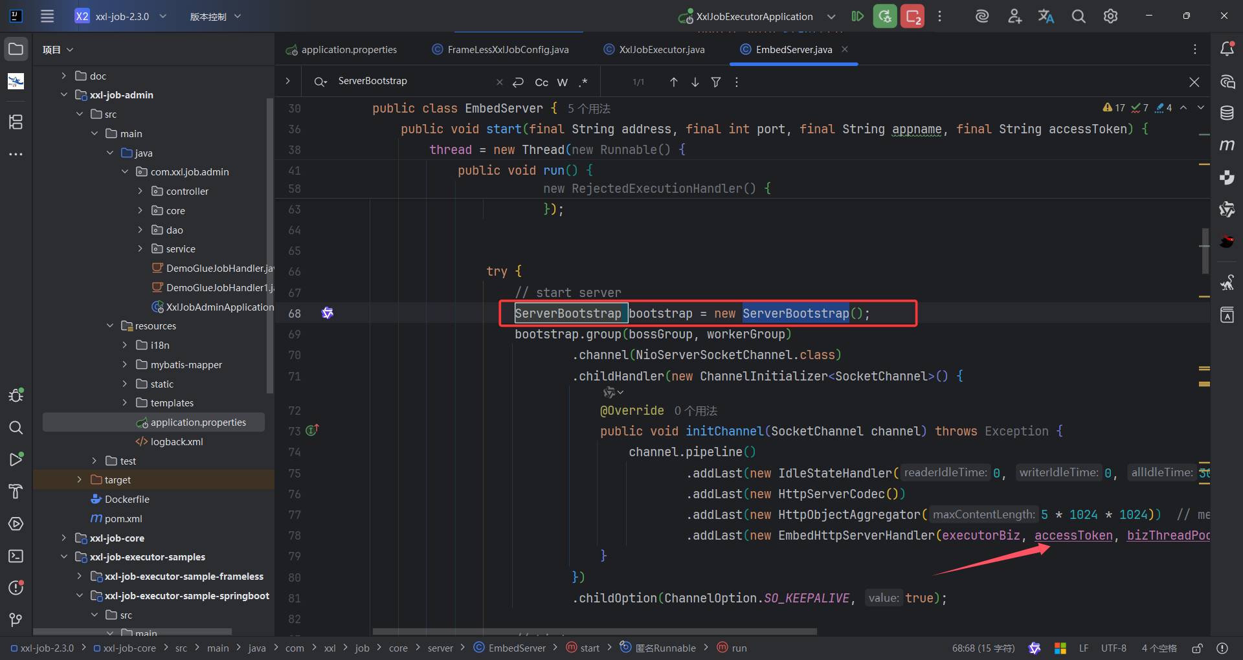Clear the ServerBootstrap search text
1243x660 pixels.
[x=499, y=82]
